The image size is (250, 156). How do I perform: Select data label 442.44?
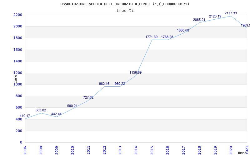(56, 114)
